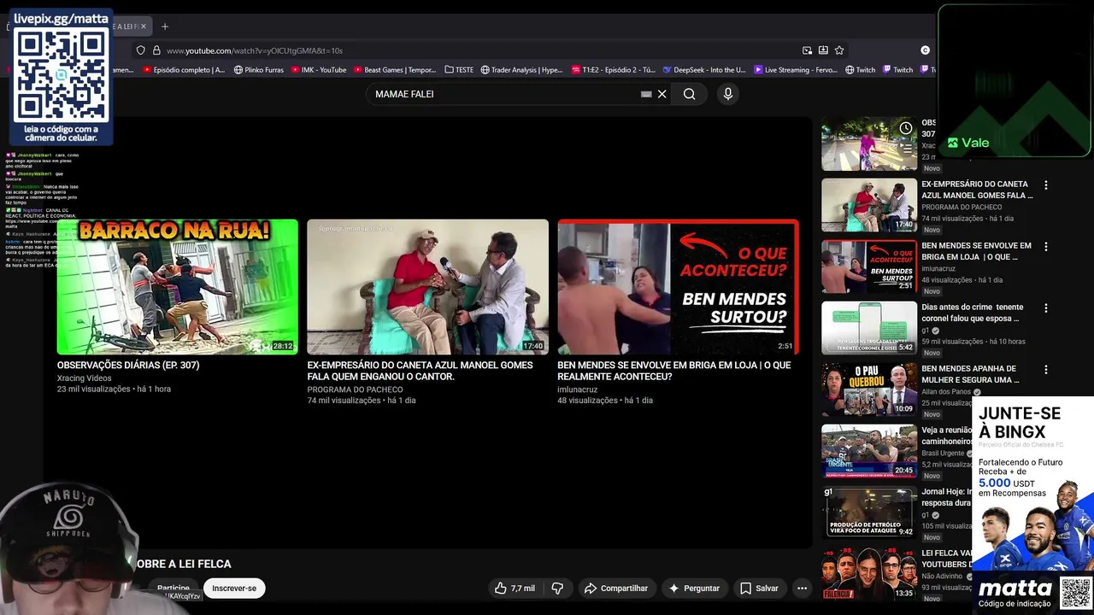Click the Perguntar button
The width and height of the screenshot is (1094, 615).
(x=694, y=588)
